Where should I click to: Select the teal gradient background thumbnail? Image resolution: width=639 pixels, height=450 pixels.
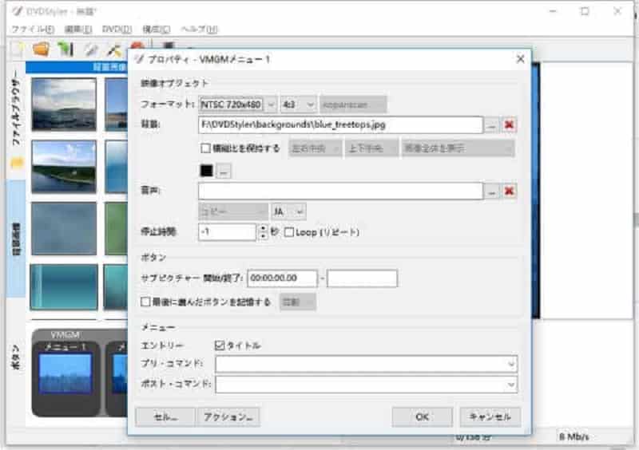coord(64,287)
